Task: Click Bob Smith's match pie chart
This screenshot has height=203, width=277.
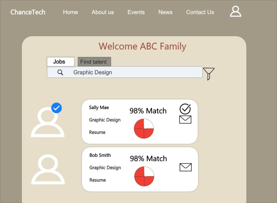Action: point(144,176)
